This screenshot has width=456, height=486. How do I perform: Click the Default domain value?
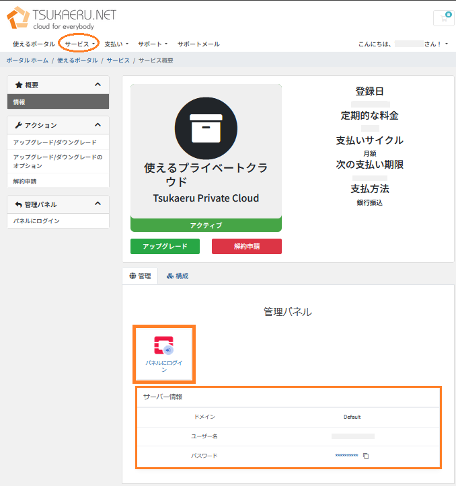point(352,417)
